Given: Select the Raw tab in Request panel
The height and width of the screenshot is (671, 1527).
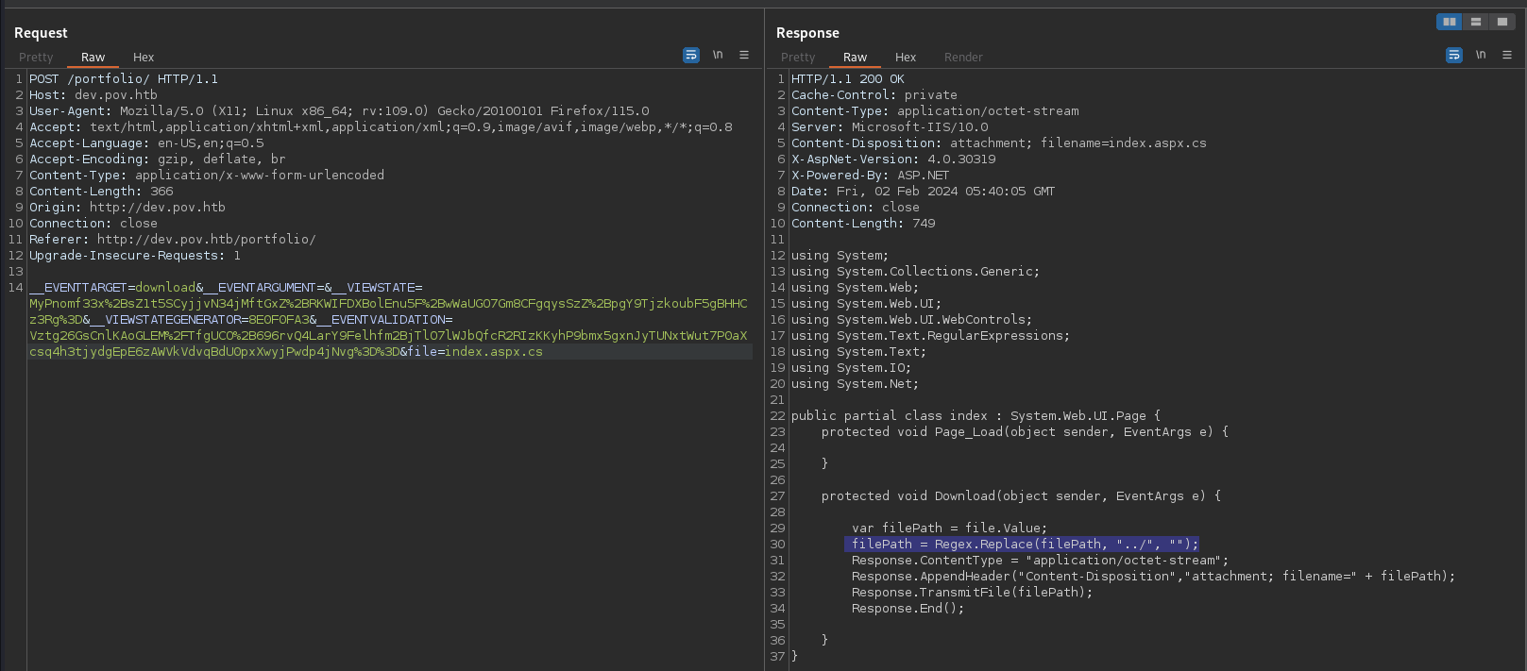Looking at the screenshot, I should (x=93, y=58).
